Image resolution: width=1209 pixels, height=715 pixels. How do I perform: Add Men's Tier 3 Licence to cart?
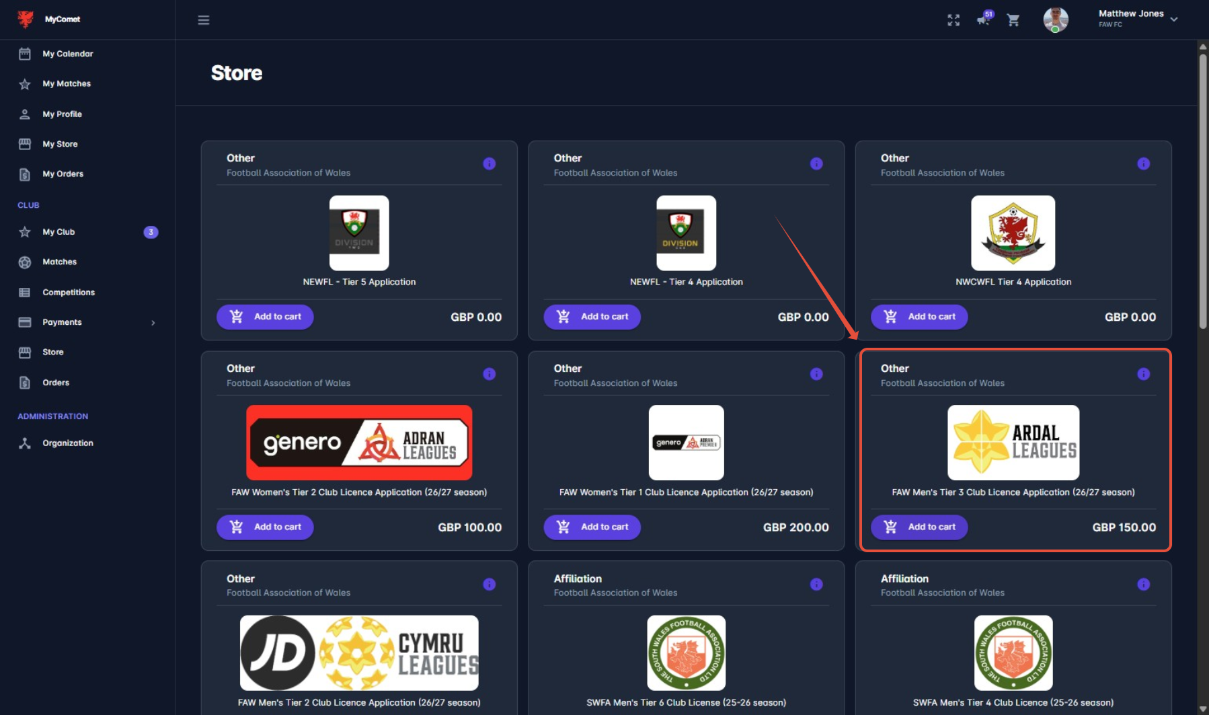[919, 527]
